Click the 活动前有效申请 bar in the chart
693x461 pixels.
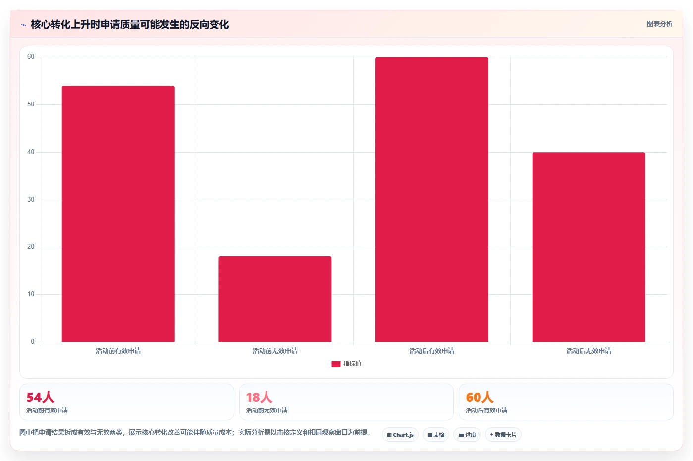click(x=118, y=214)
